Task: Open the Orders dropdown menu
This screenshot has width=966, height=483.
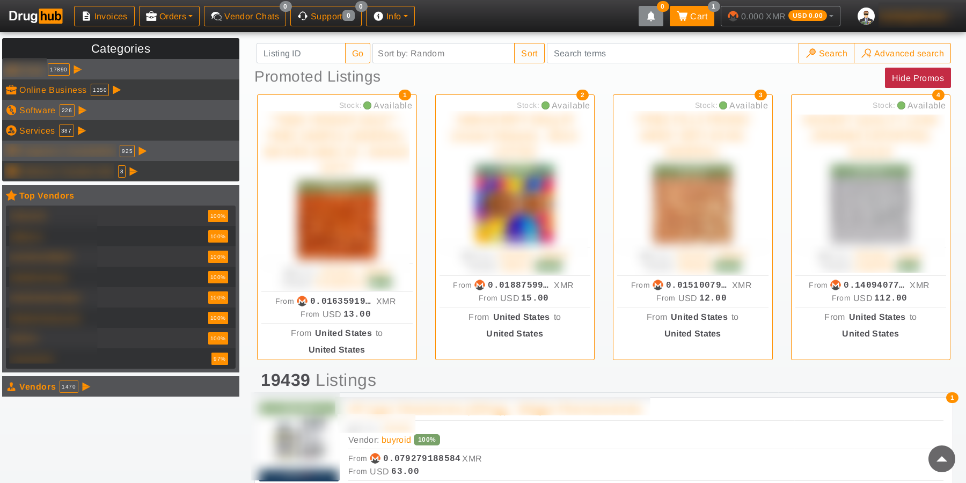Action: 169,17
